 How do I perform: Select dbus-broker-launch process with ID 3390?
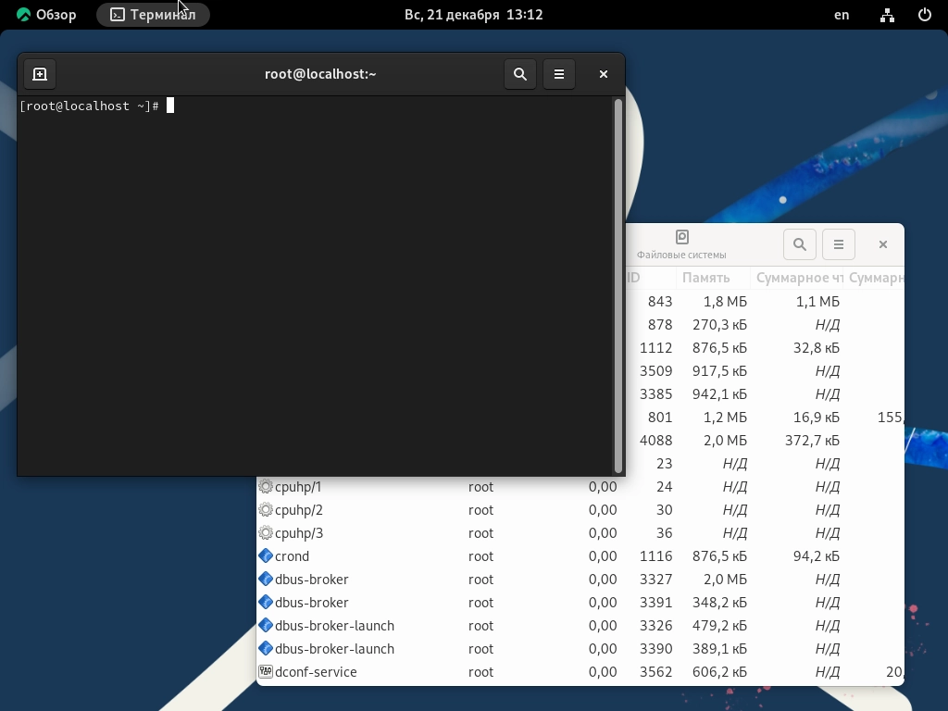[580, 649]
